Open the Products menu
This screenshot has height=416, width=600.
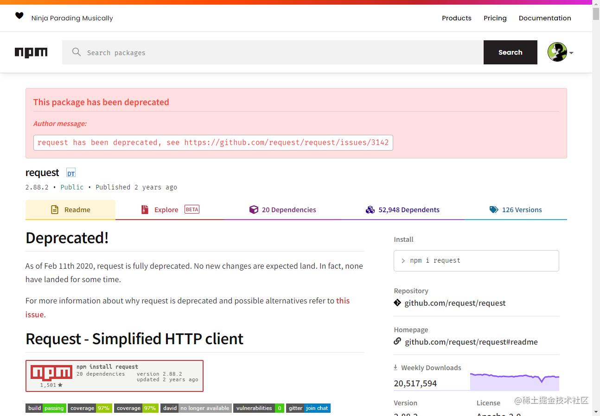[456, 18]
